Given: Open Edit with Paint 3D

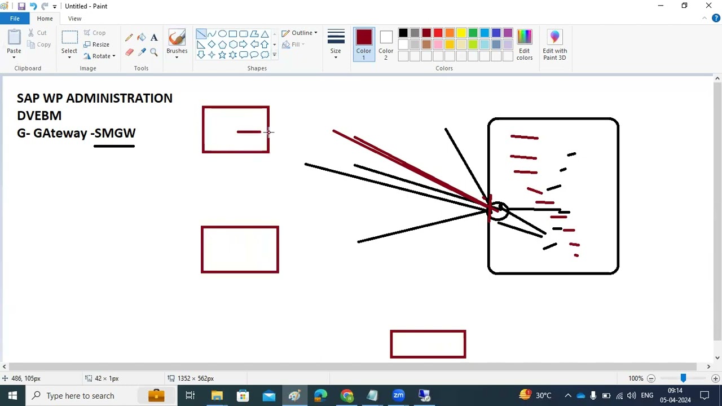Looking at the screenshot, I should (x=554, y=45).
